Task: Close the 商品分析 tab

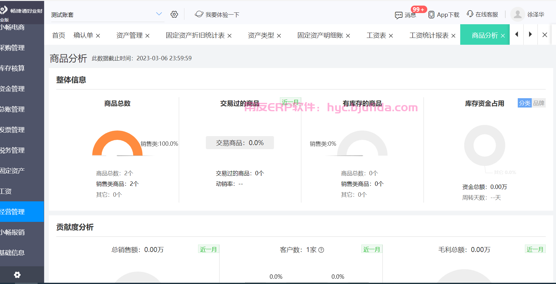Action: (x=503, y=36)
